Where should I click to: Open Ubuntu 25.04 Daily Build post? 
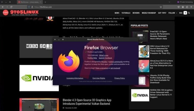pos(160,79)
